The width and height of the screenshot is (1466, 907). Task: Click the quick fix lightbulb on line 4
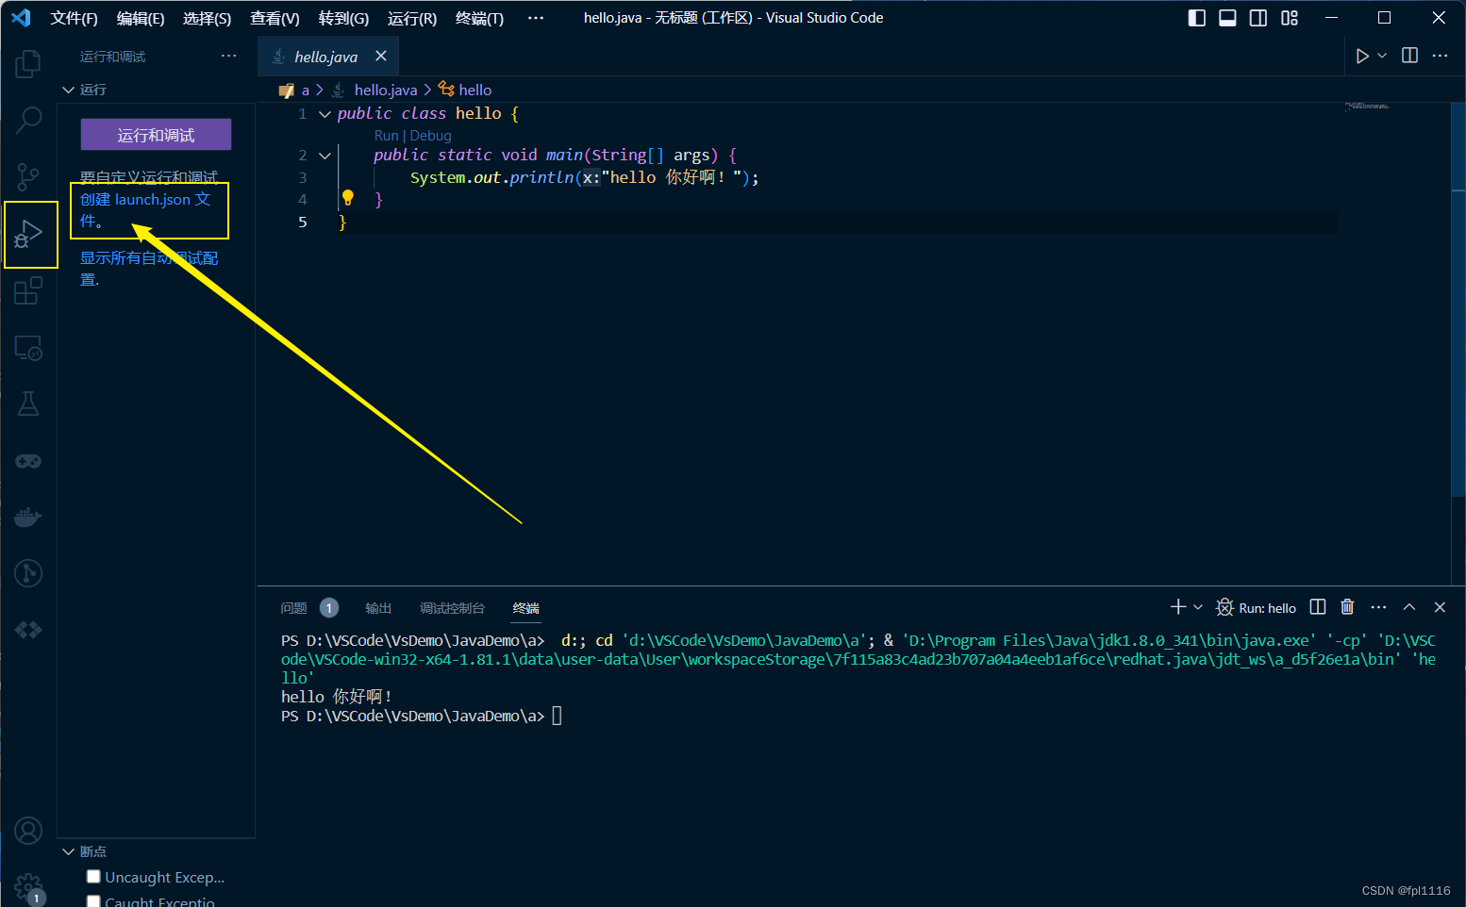click(347, 198)
